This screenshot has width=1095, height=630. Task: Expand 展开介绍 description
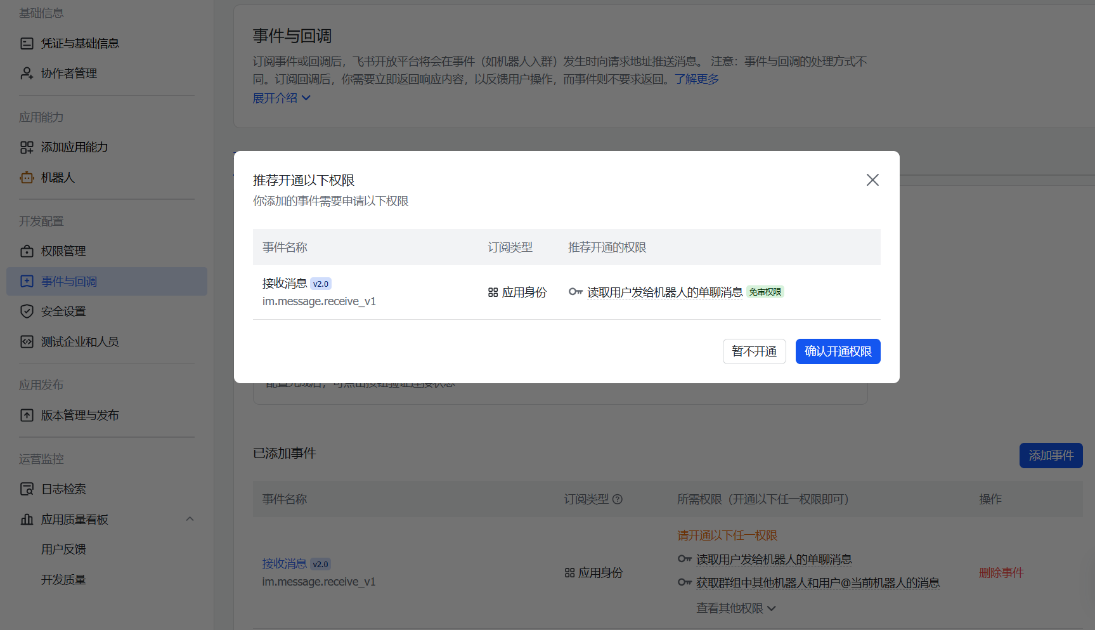(282, 98)
